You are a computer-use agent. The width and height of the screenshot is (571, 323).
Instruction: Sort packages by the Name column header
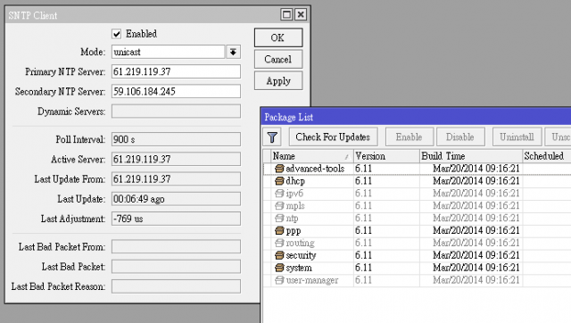[x=311, y=156]
